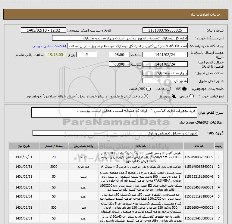Click the پتو مسافرتی item name

pyautogui.click(x=141, y=197)
